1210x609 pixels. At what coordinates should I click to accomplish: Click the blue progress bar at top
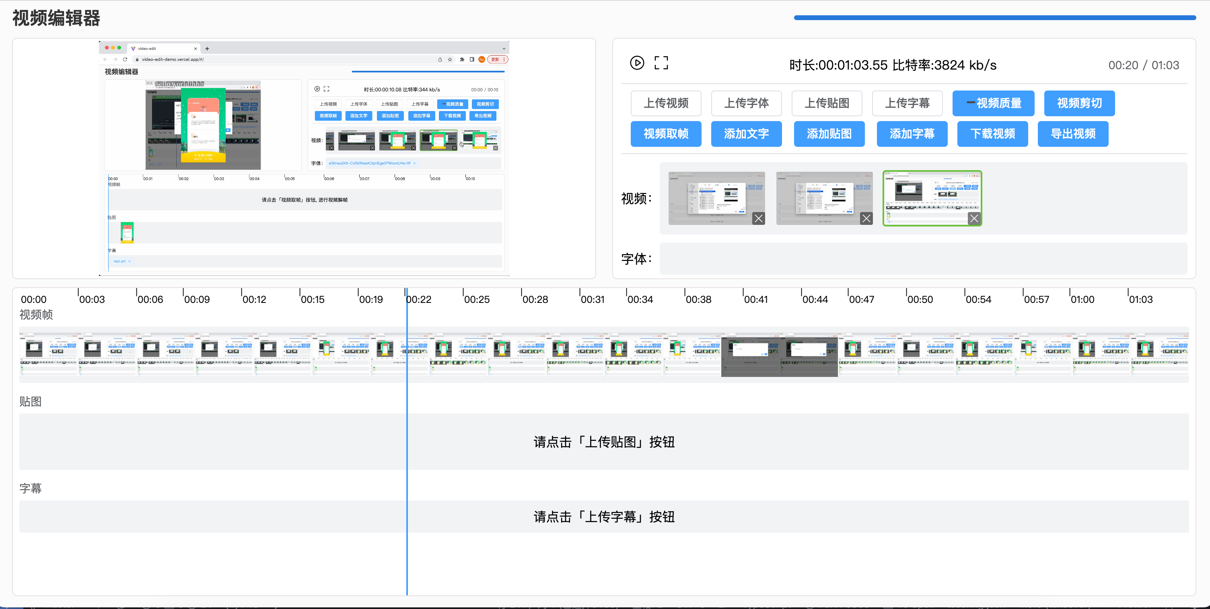coord(994,18)
